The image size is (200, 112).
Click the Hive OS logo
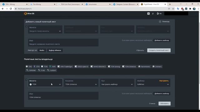(x=29, y=14)
